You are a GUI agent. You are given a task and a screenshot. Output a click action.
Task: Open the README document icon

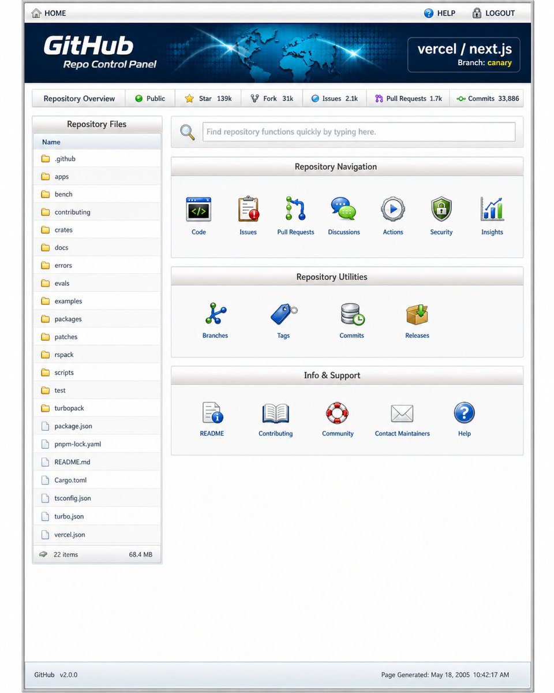[212, 413]
